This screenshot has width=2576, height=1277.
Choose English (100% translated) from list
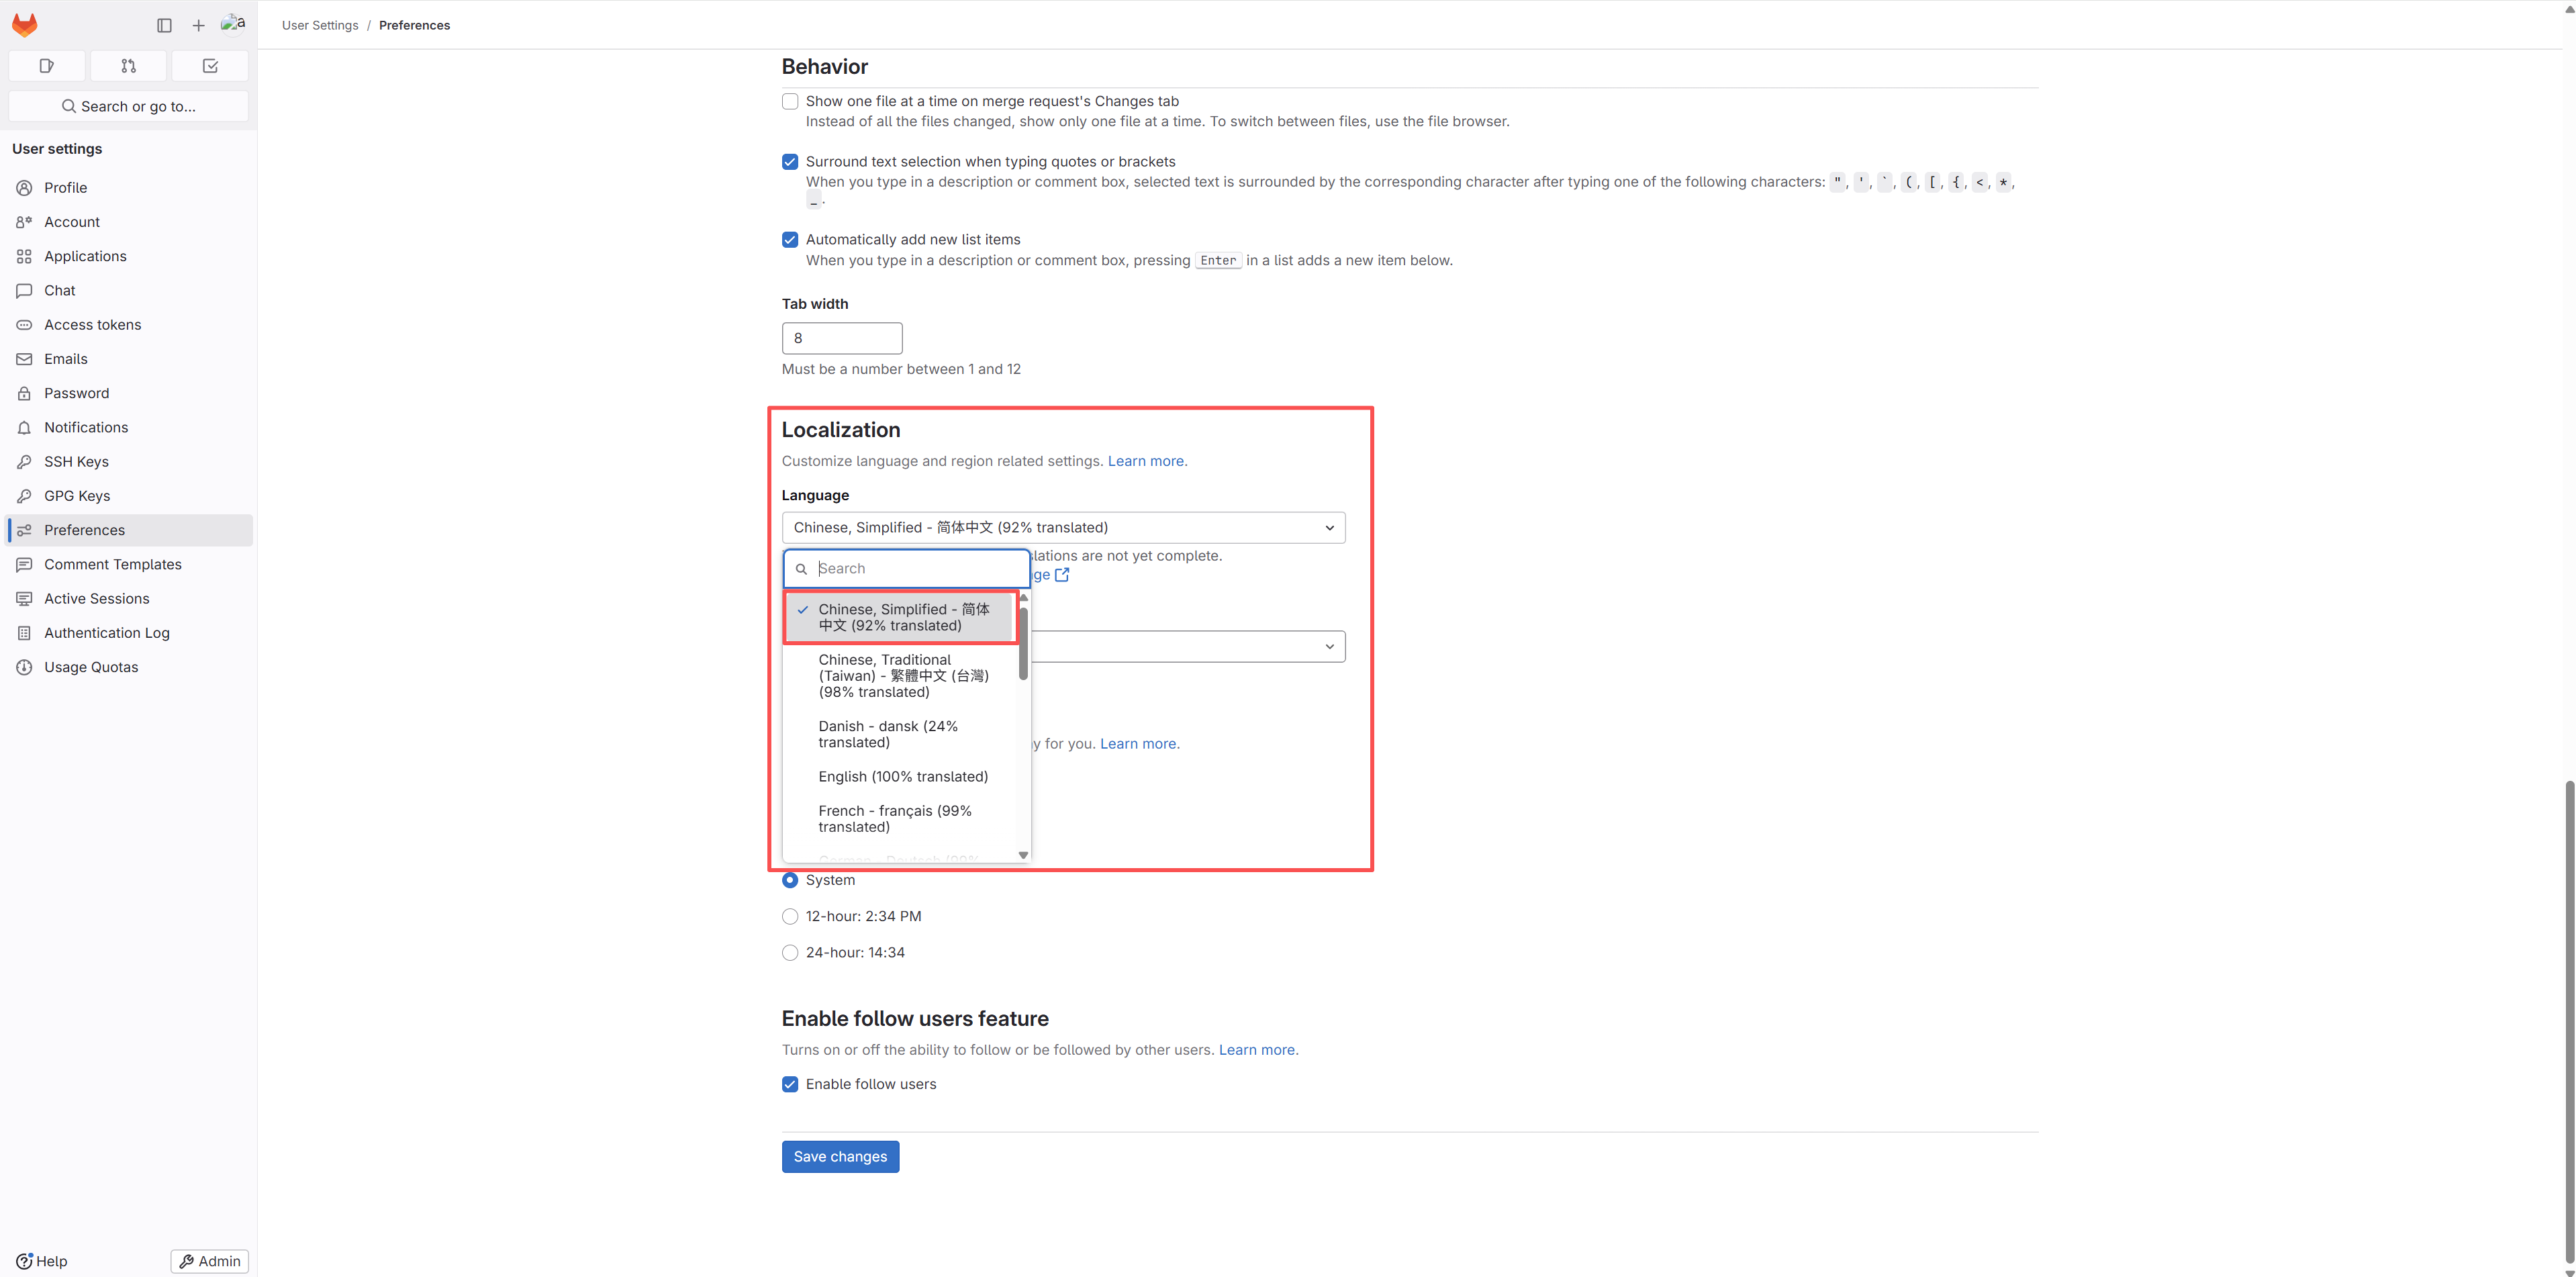point(902,777)
